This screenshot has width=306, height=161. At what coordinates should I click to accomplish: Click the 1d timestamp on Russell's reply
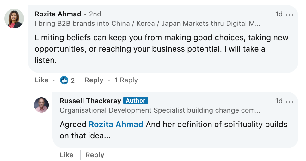click(278, 101)
